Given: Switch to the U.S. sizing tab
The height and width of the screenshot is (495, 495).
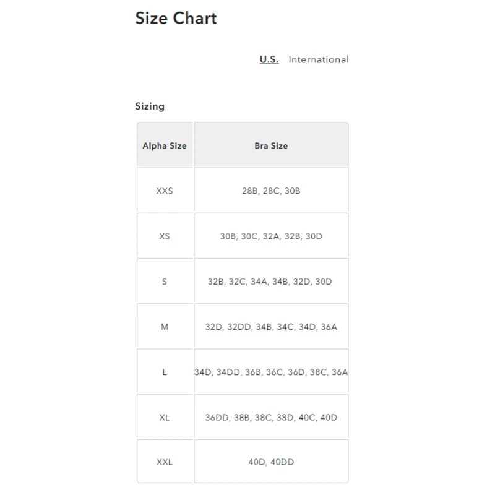Looking at the screenshot, I should click(x=269, y=59).
